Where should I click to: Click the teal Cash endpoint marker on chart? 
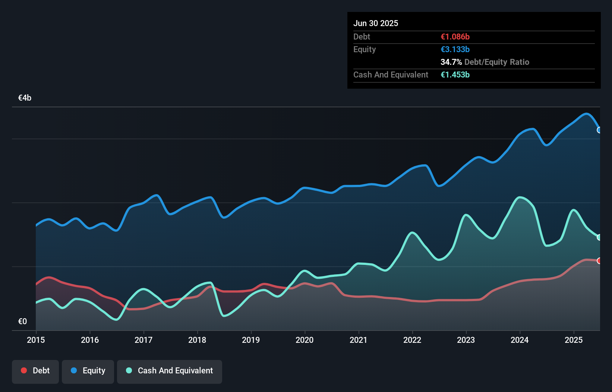(599, 237)
